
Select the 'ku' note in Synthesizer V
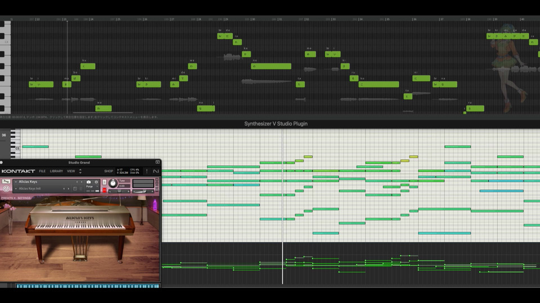pos(88,66)
